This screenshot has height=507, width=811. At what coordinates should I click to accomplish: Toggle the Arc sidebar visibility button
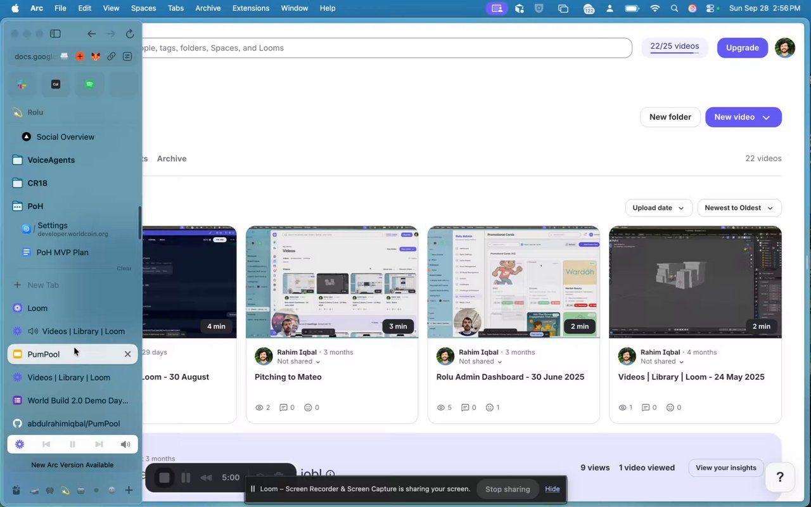(55, 34)
